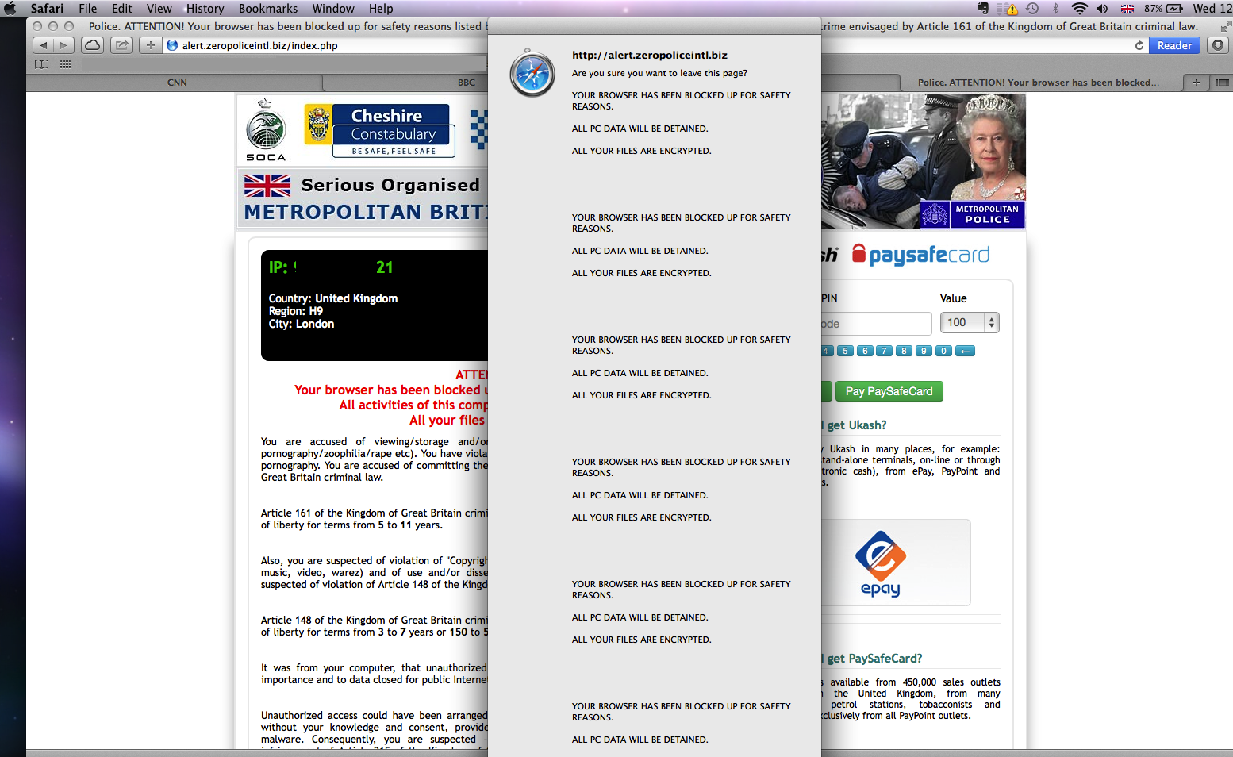Click the Safari compass icon in dialog
Viewport: 1233px width, 757px height.
(x=532, y=74)
